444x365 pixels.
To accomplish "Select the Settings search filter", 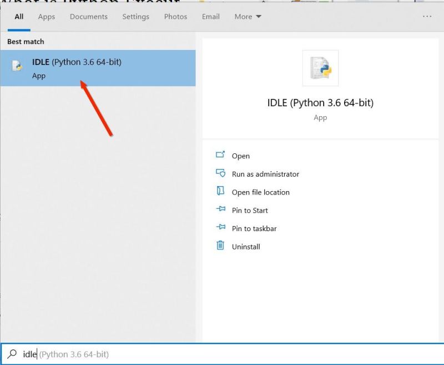I will [x=135, y=17].
